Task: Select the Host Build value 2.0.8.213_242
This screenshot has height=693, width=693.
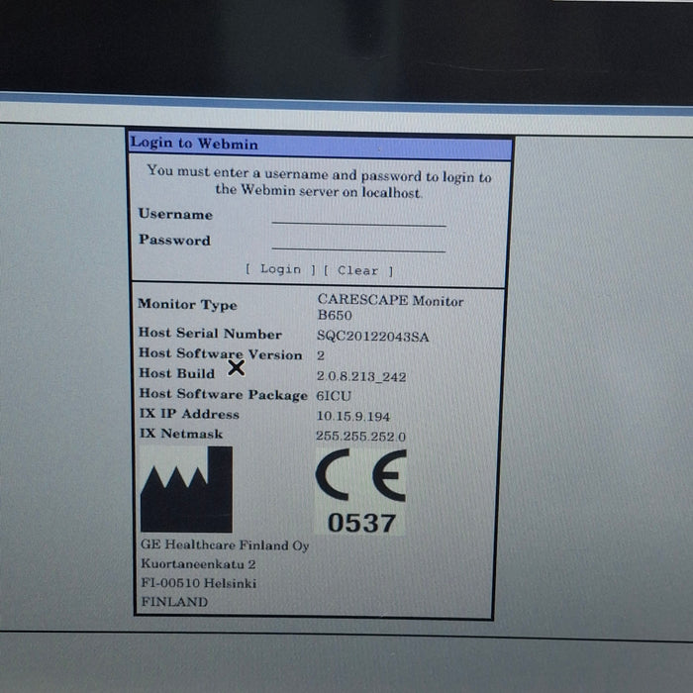Action: click(360, 377)
